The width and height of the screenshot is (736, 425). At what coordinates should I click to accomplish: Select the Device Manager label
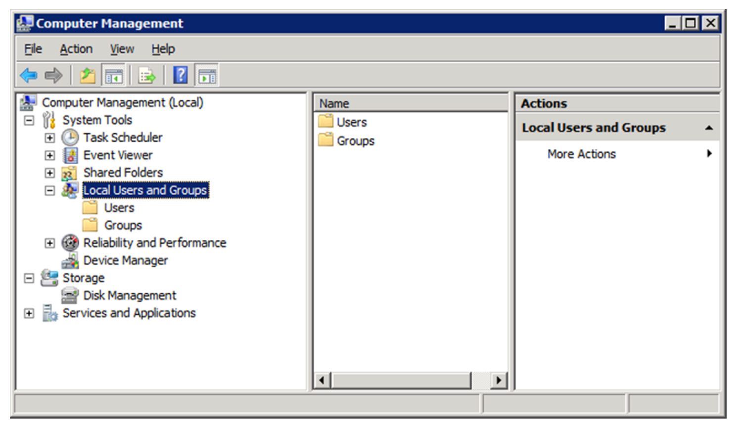(126, 261)
